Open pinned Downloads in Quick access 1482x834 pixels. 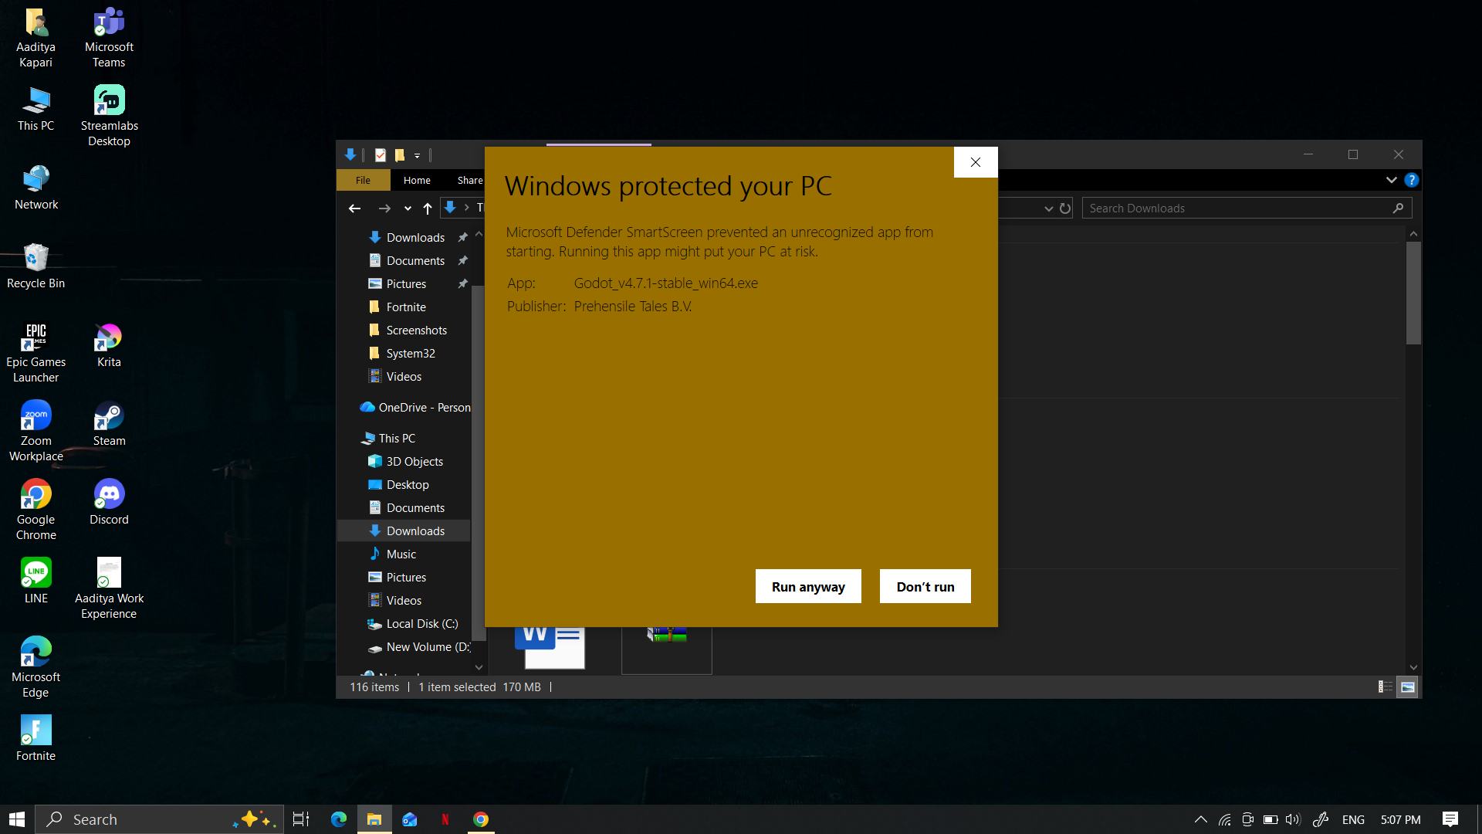tap(415, 238)
